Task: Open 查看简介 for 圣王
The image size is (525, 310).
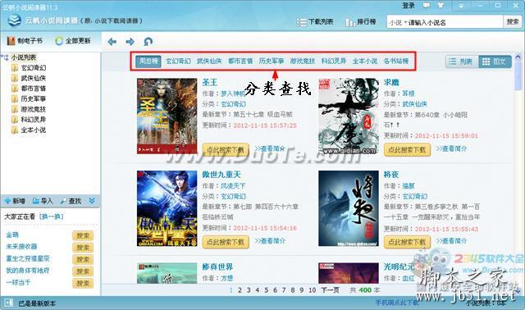Action: tap(270, 148)
